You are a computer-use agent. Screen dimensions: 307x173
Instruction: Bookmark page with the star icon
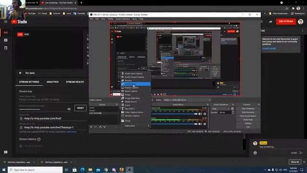(x=287, y=9)
